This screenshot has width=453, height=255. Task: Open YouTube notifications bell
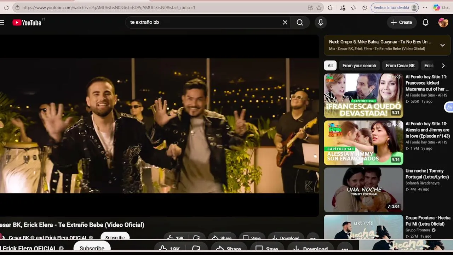click(425, 22)
